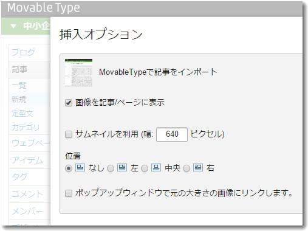Select the 'なし' position radio button
This screenshot has width=308, height=231.
click(x=69, y=168)
